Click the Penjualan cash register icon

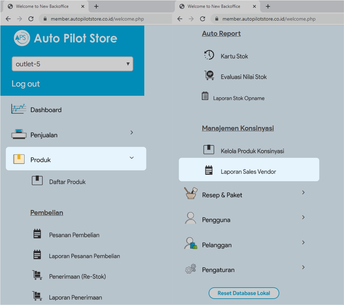pyautogui.click(x=18, y=134)
